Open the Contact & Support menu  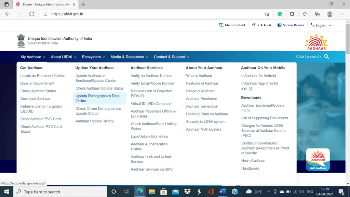pyautogui.click(x=171, y=57)
